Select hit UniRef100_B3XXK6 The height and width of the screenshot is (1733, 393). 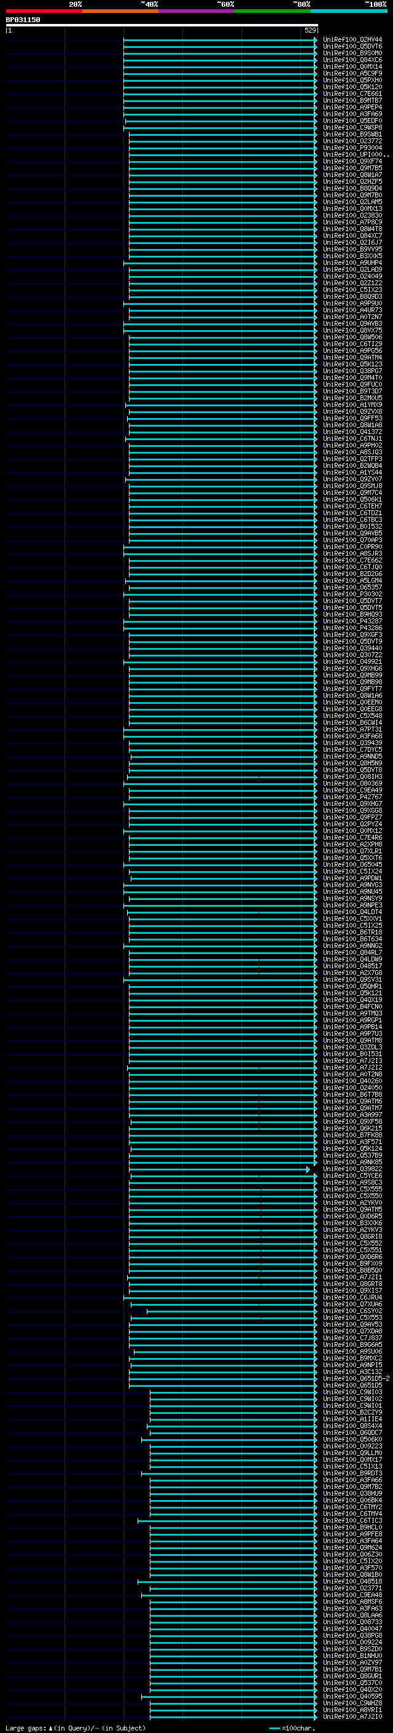pyautogui.click(x=352, y=1223)
